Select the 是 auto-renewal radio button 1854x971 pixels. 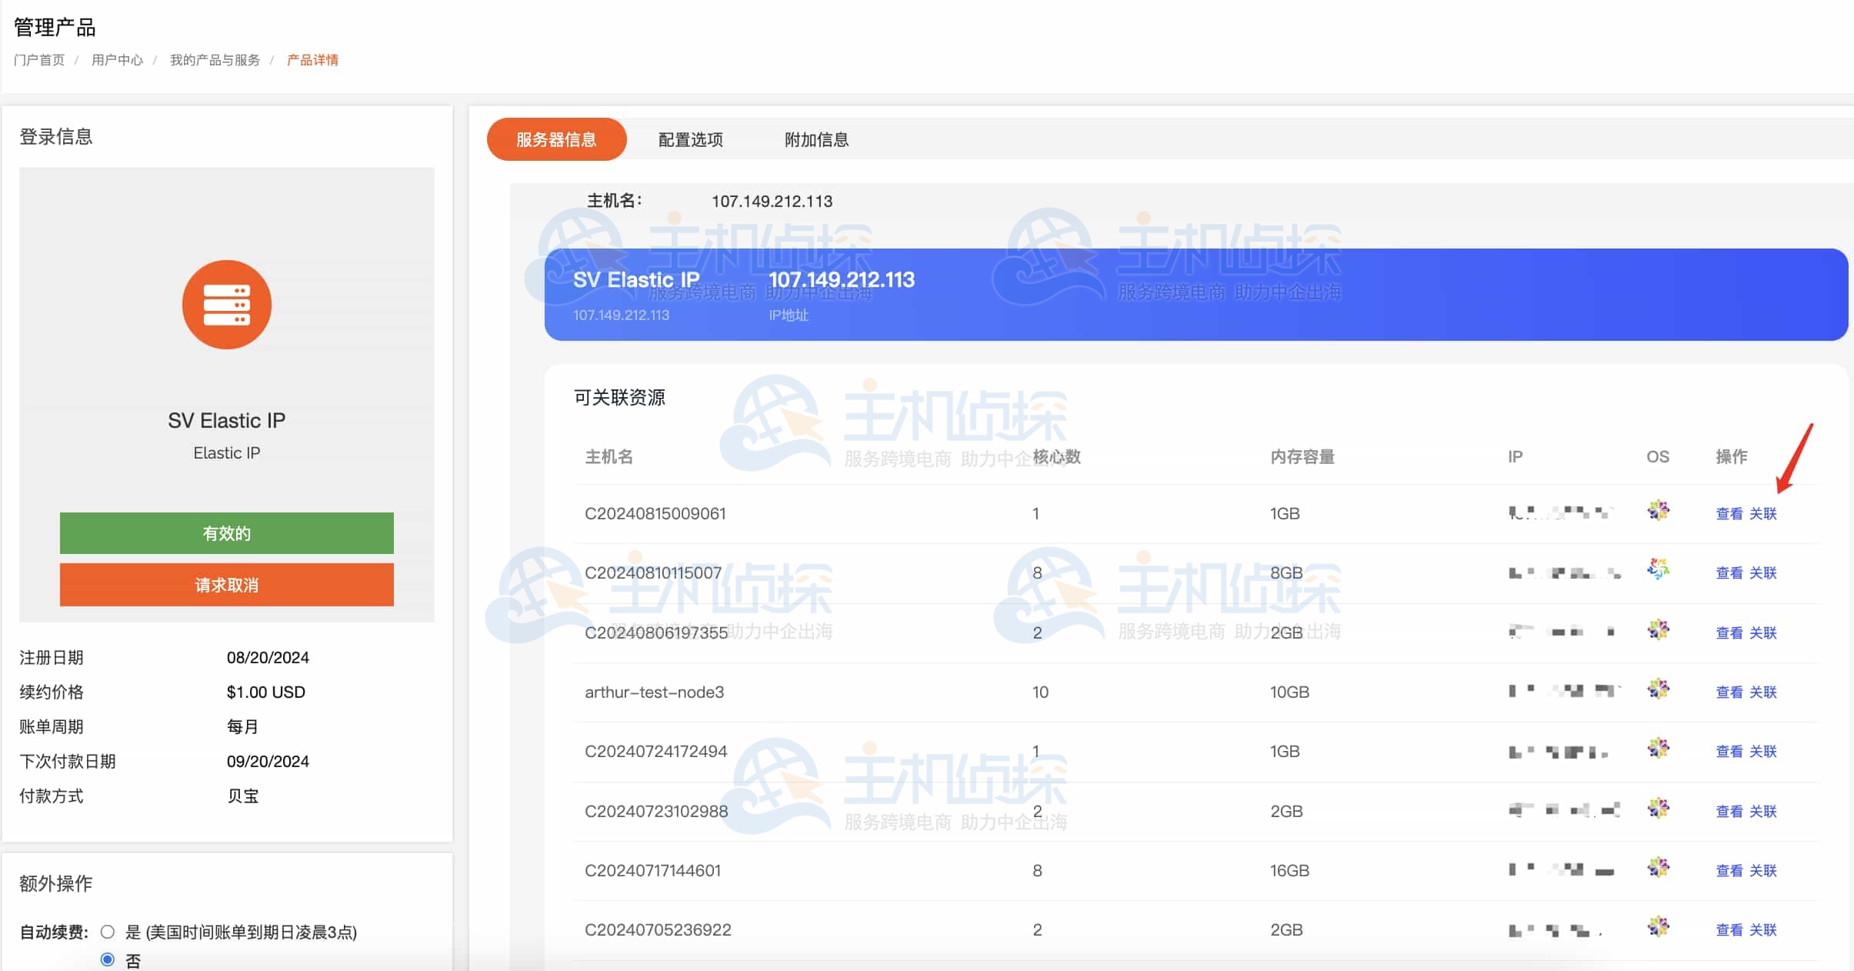pyautogui.click(x=108, y=931)
